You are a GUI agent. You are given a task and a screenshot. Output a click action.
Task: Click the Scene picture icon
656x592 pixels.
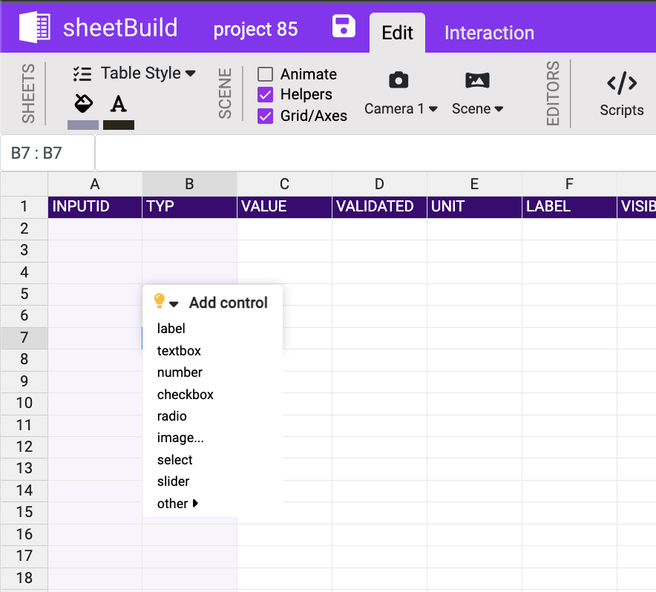477,80
